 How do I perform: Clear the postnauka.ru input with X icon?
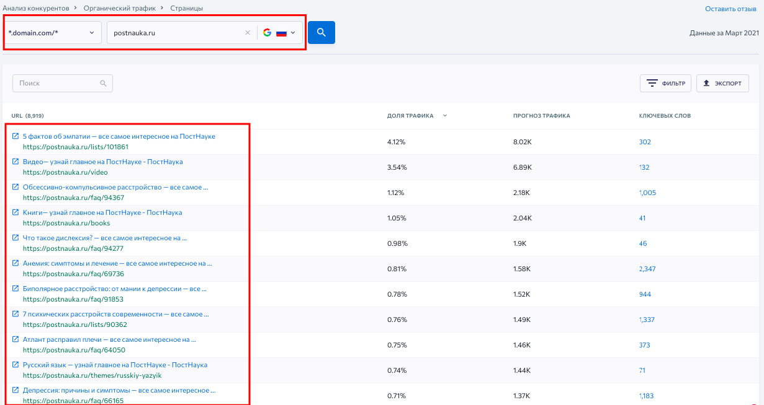click(247, 32)
